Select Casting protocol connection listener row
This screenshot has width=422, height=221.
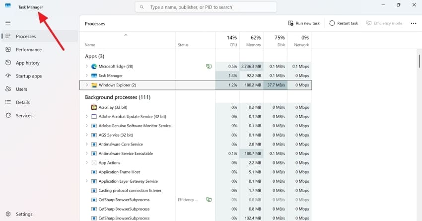196,190
